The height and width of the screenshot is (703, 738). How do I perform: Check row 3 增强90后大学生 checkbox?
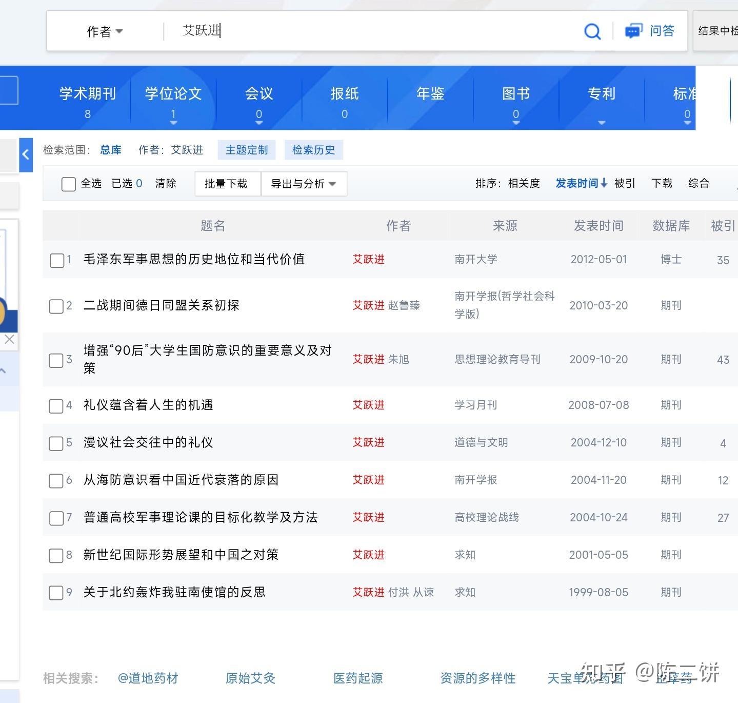tap(56, 360)
